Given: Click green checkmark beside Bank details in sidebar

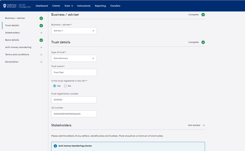Looking at the screenshot, I should (41, 40).
